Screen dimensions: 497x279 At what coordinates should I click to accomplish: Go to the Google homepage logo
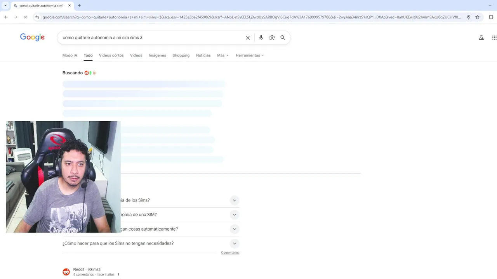click(x=32, y=37)
